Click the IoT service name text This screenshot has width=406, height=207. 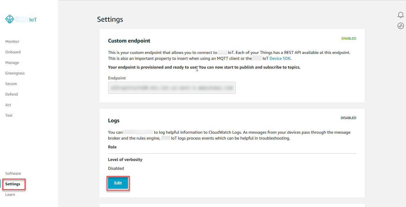tap(33, 20)
